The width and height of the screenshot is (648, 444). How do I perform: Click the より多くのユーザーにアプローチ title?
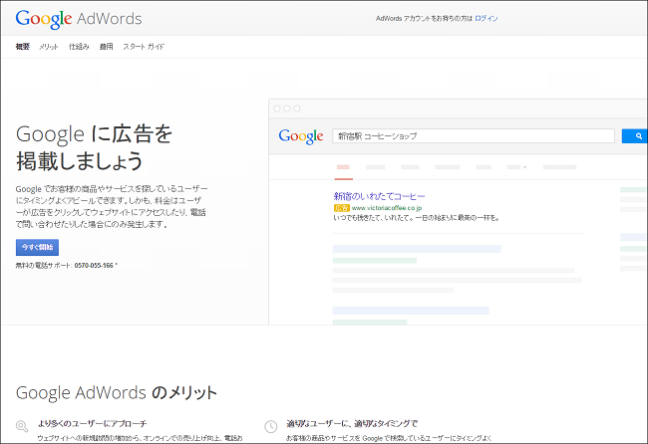(92, 423)
